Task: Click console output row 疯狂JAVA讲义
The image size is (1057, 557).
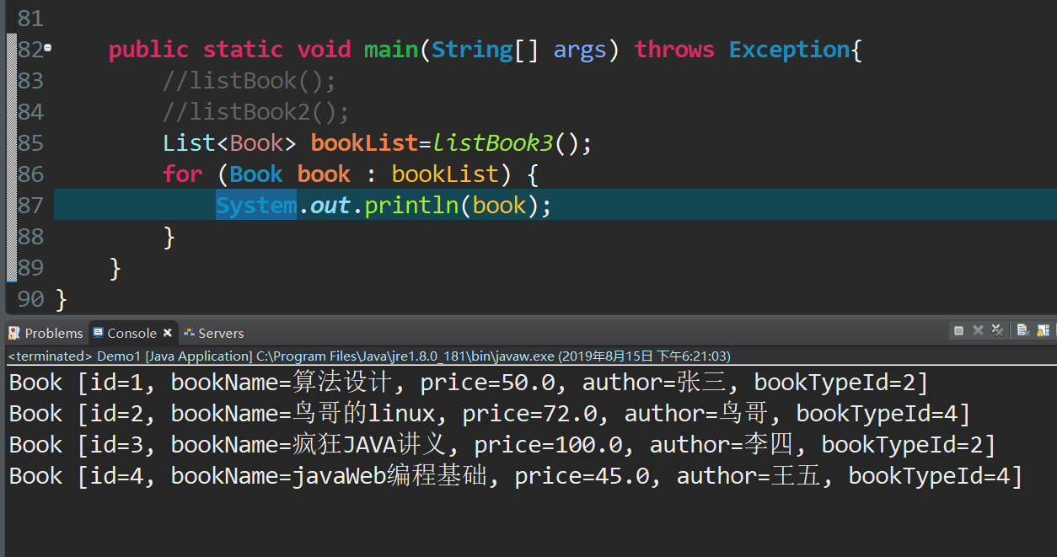Action: click(x=502, y=445)
